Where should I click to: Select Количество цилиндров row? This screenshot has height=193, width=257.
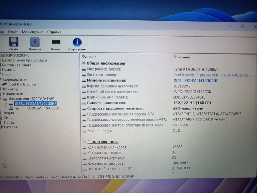[x=107, y=147]
